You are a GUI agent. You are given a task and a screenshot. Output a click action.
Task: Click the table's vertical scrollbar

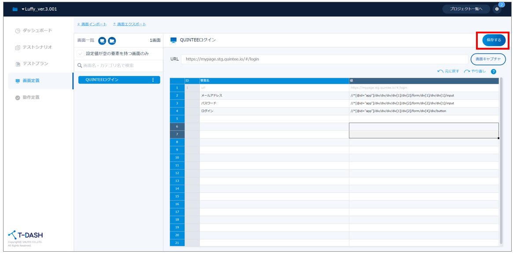(x=501, y=158)
